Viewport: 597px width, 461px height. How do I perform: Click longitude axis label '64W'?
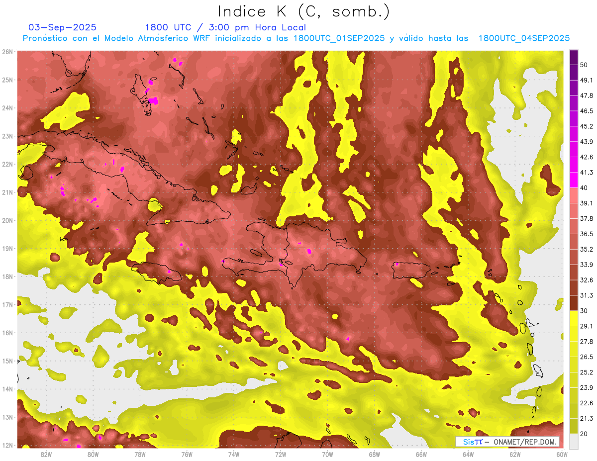tap(468, 454)
